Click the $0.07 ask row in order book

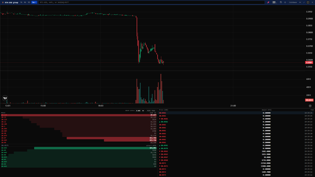tap(79, 138)
